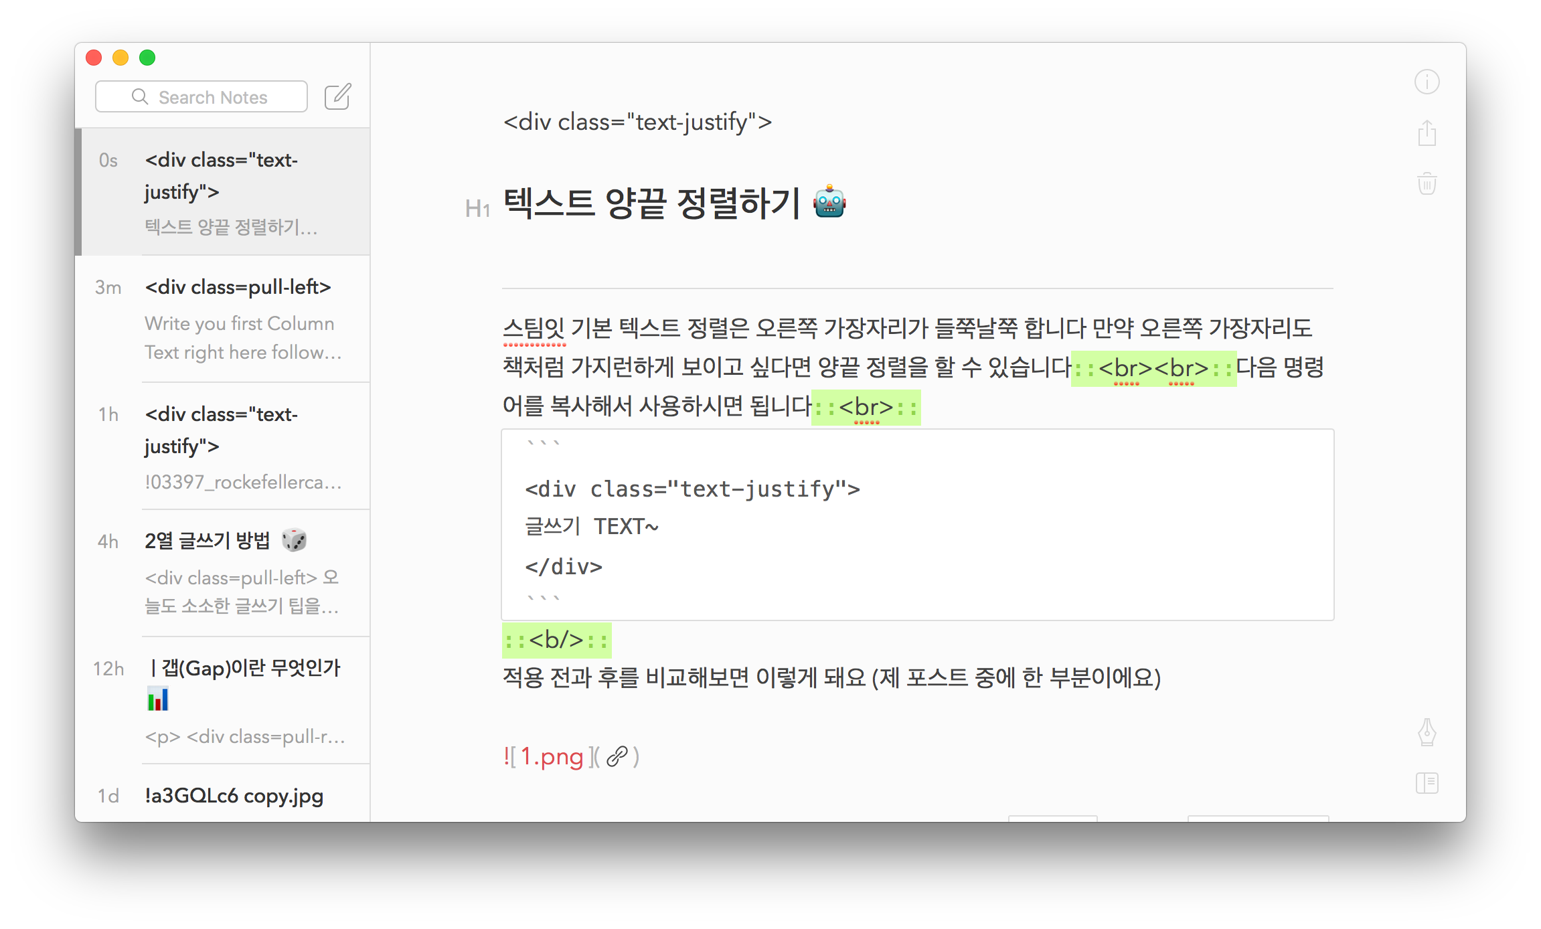Click the heading "텍스트 양끝 정렬하기"
Image resolution: width=1541 pixels, height=929 pixels.
pos(651,203)
